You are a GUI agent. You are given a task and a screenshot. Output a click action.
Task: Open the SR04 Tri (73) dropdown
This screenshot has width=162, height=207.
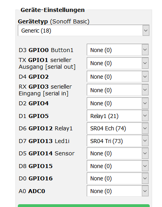pos(118,141)
